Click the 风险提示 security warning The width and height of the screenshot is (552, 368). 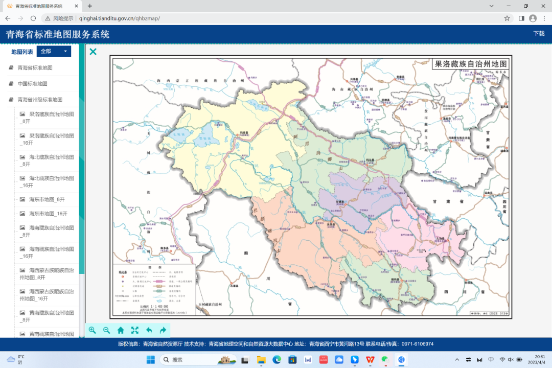pos(59,18)
